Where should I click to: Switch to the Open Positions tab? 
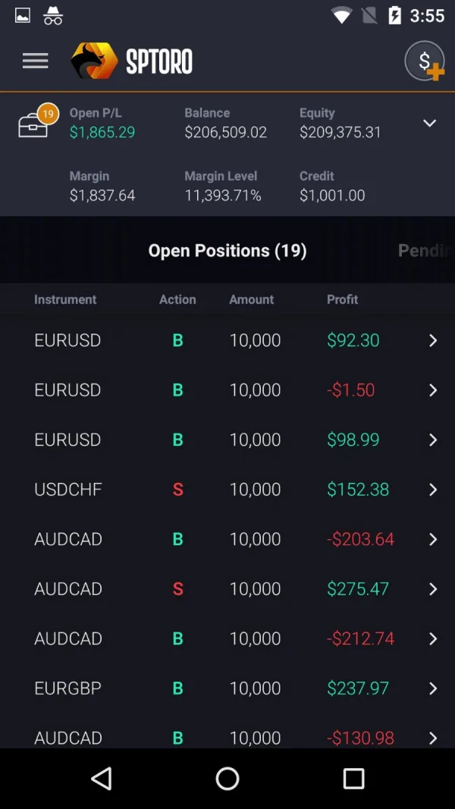coord(227,251)
